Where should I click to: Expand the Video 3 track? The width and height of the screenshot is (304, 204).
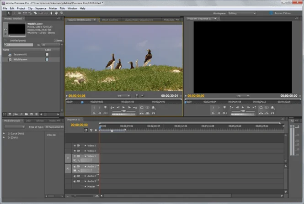pos(85,146)
